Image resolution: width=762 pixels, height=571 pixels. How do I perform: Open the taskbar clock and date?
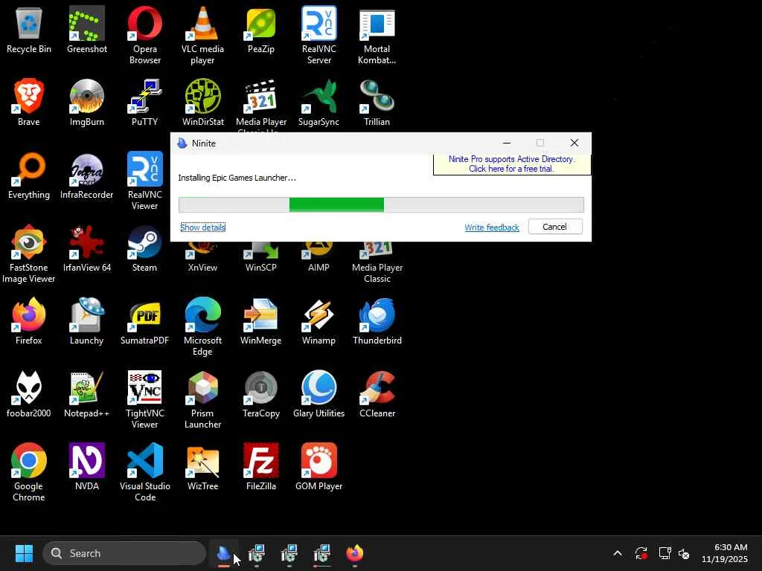point(724,553)
